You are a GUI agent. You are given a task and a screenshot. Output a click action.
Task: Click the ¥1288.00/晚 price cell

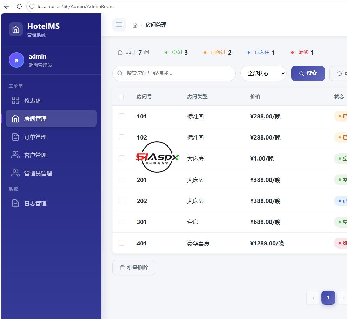(267, 243)
